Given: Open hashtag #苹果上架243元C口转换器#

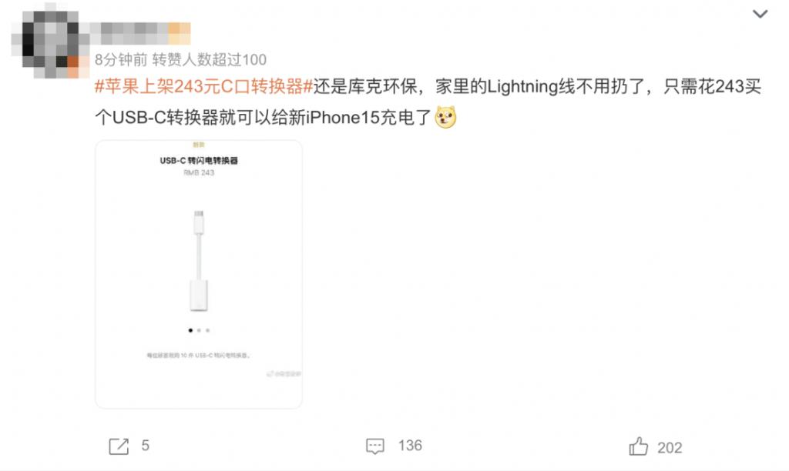Looking at the screenshot, I should [x=203, y=86].
